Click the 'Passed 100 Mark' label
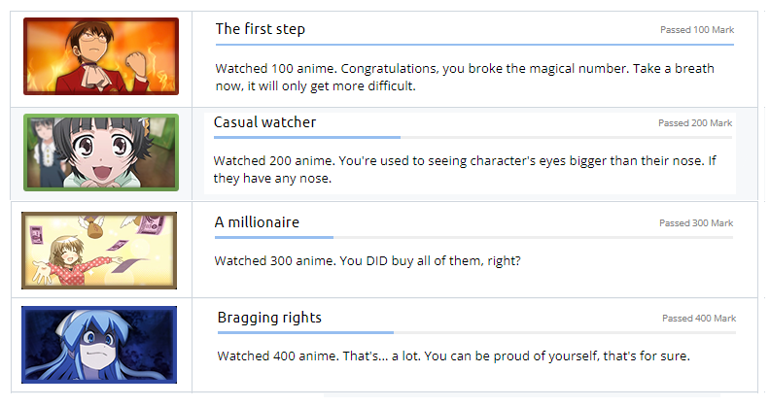770x406 pixels. point(697,30)
